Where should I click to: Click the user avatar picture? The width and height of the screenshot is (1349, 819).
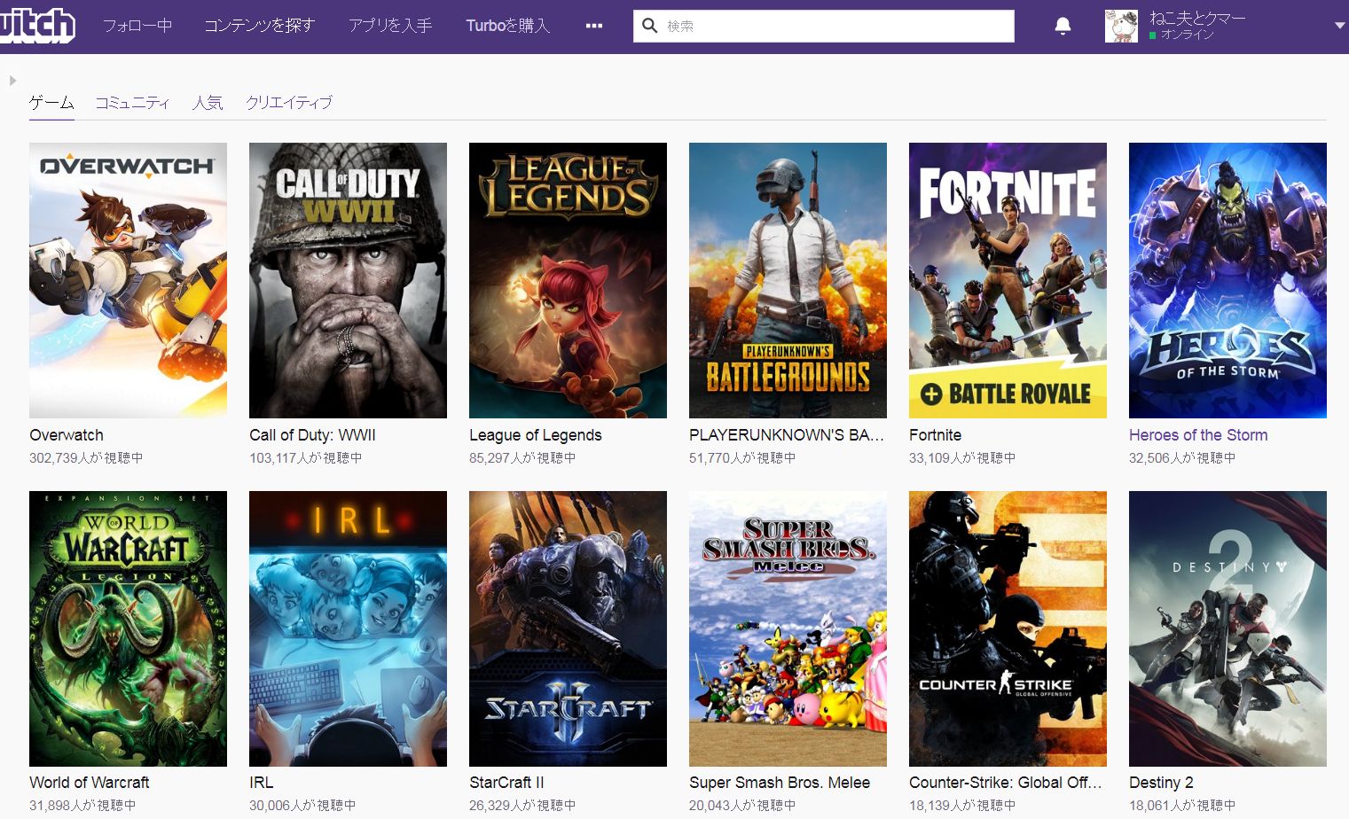pyautogui.click(x=1121, y=26)
